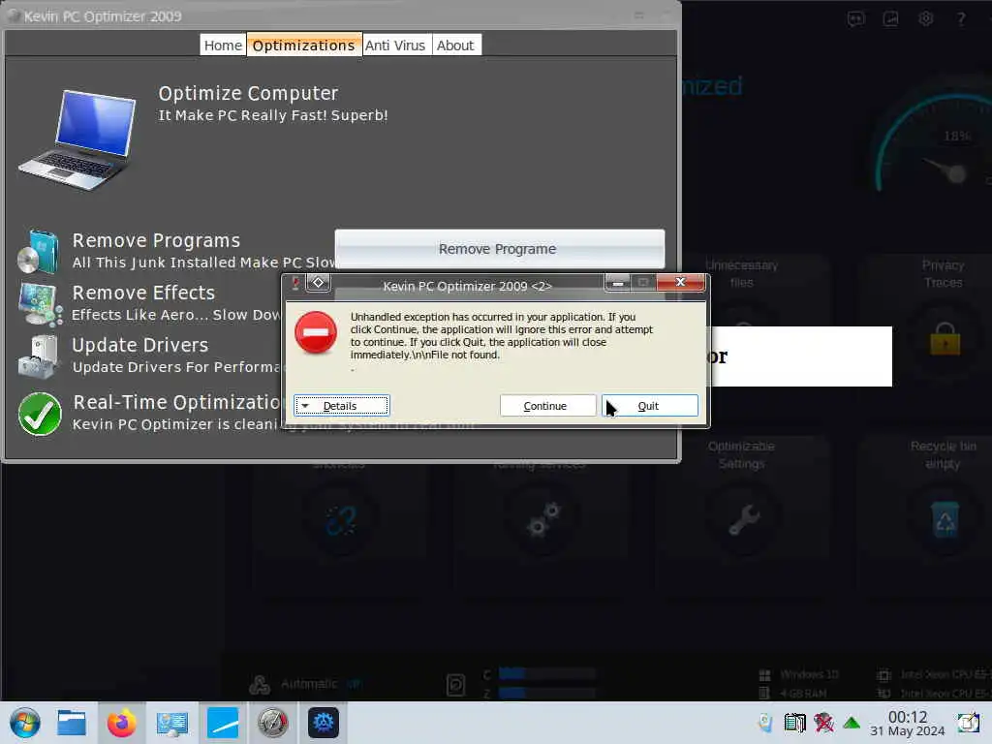Open the file manager from taskbar
Viewport: 992px width, 744px height.
coord(72,723)
